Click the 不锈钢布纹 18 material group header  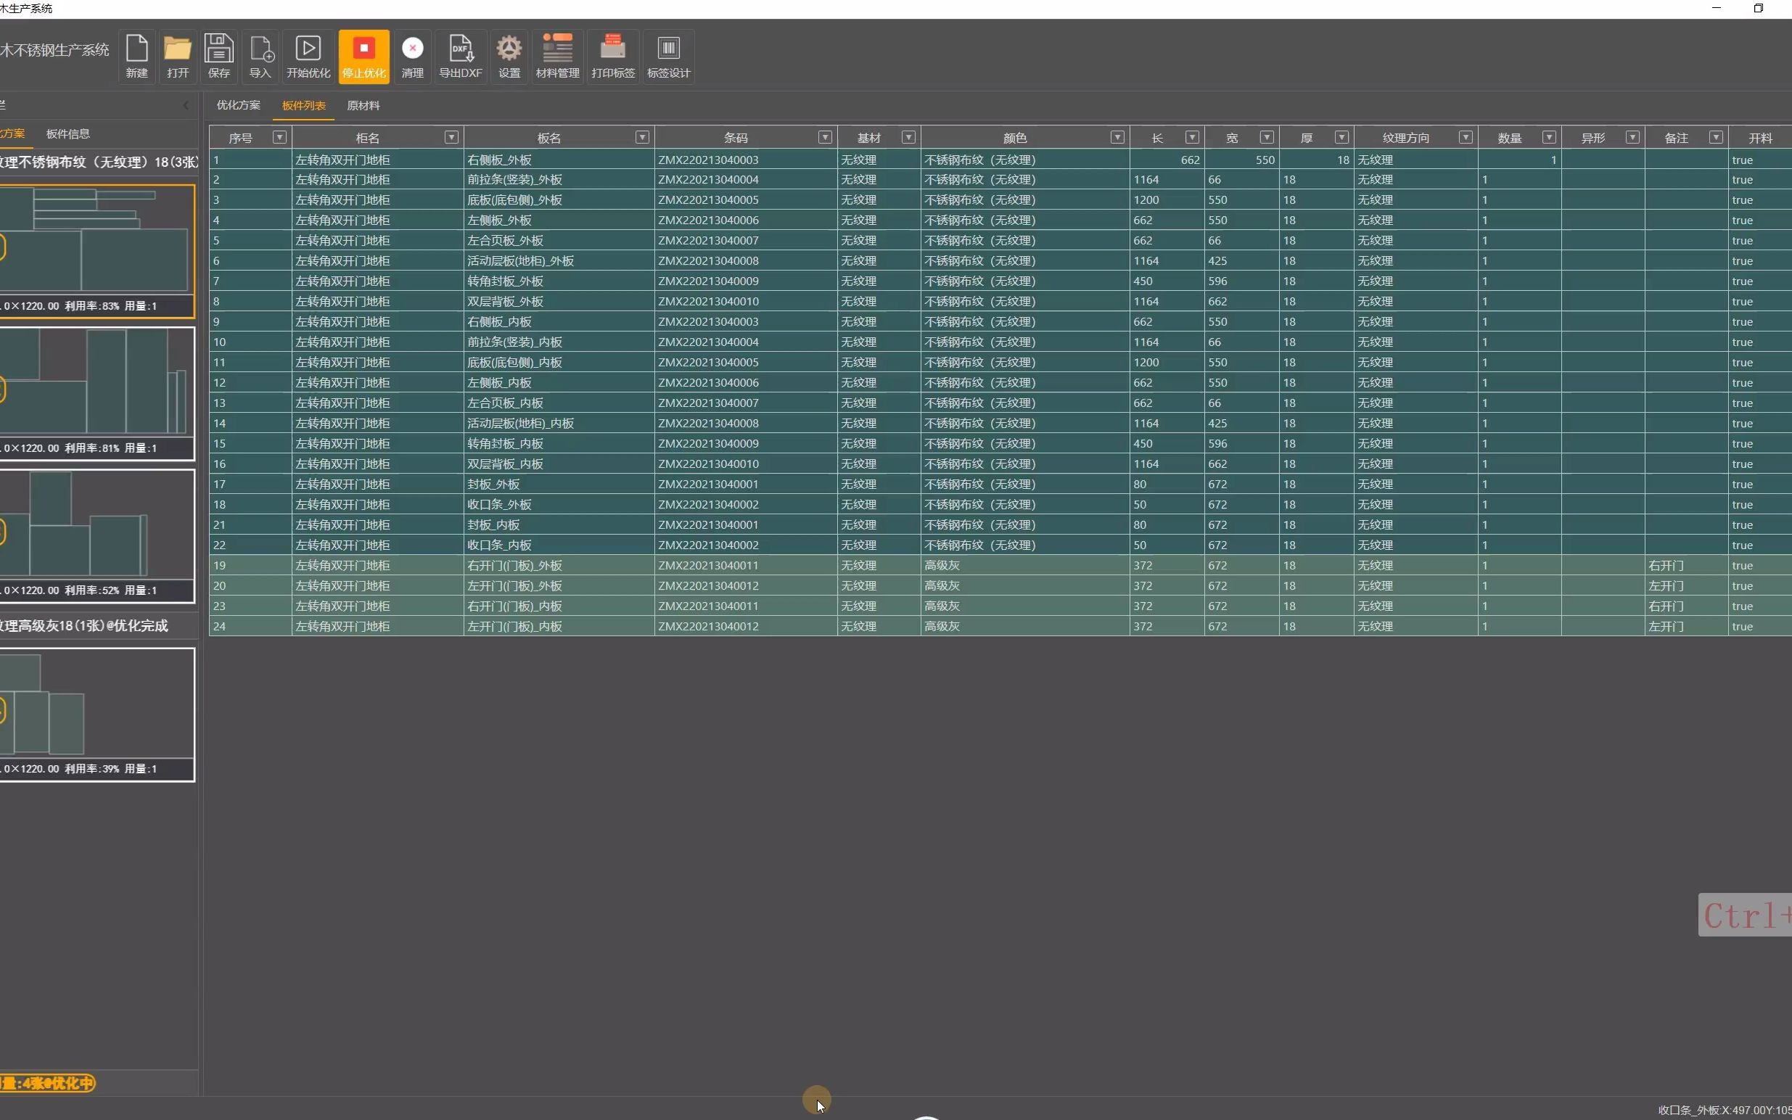[99, 162]
